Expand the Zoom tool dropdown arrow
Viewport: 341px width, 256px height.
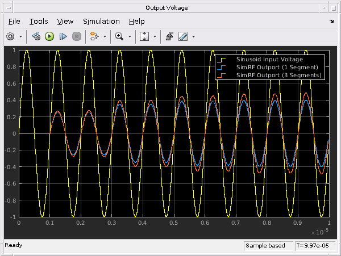[x=130, y=36]
